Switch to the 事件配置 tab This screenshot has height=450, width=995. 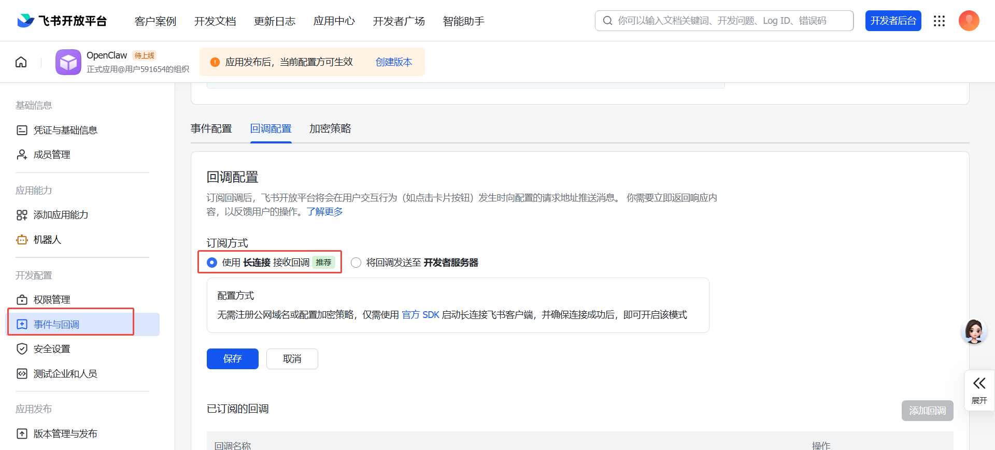click(211, 128)
